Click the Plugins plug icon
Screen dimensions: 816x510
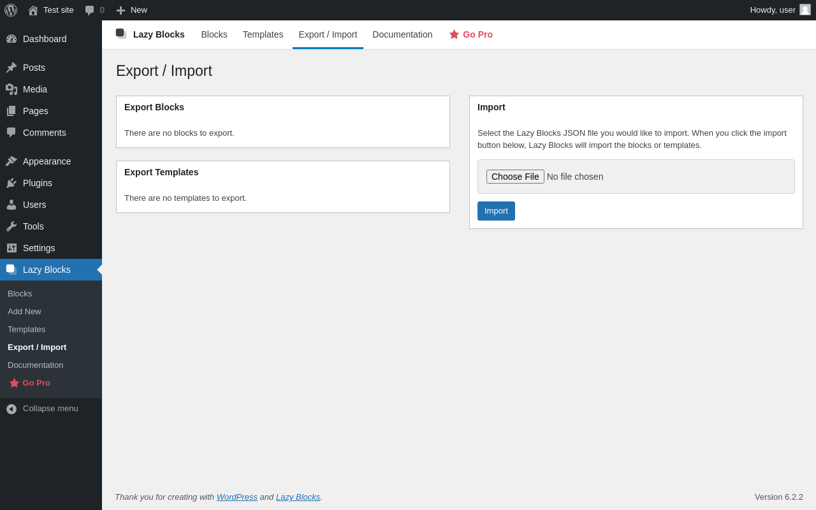point(11,183)
